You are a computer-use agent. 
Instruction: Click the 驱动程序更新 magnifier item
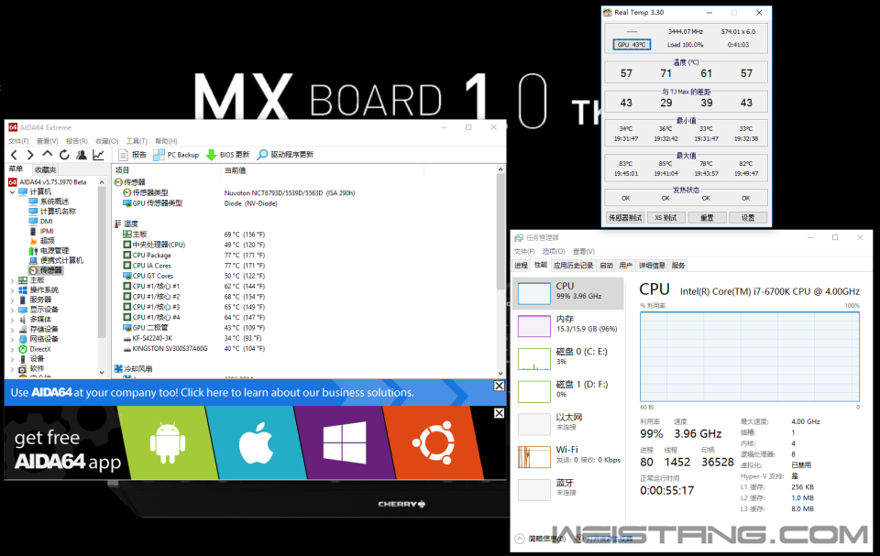pyautogui.click(x=285, y=155)
